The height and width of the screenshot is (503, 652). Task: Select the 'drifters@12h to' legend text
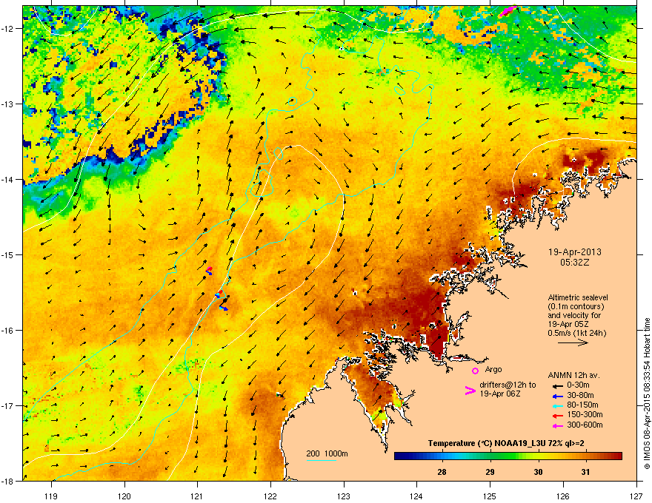point(508,385)
